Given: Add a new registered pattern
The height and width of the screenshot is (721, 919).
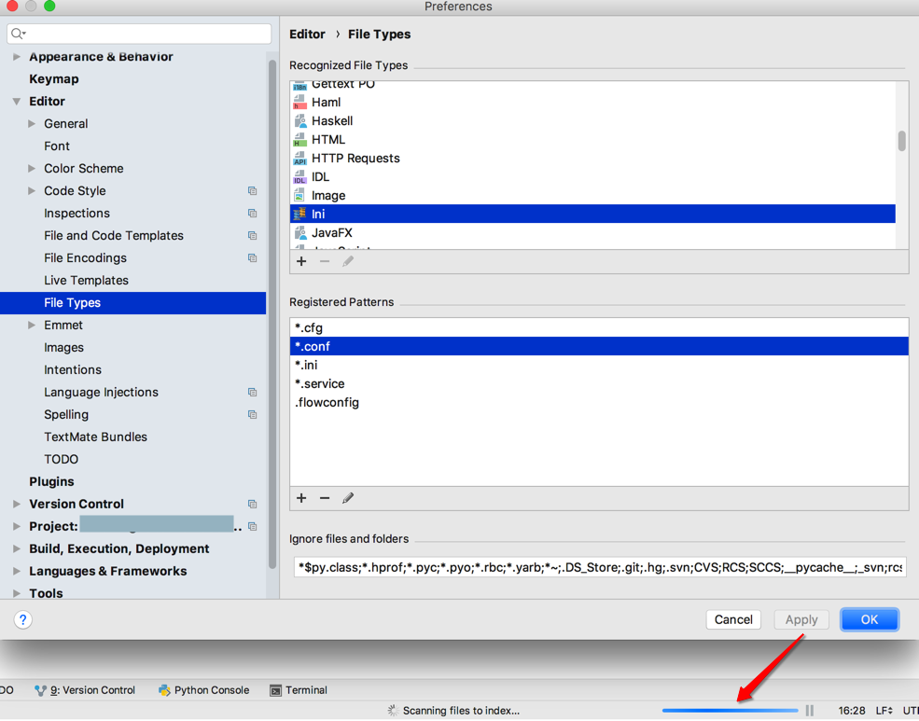Looking at the screenshot, I should (301, 498).
